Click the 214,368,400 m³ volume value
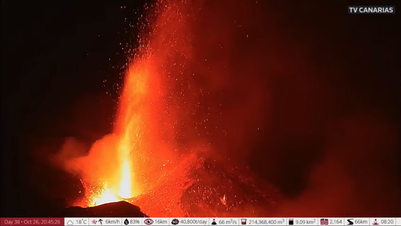The width and height of the screenshot is (401, 226). click(267, 222)
